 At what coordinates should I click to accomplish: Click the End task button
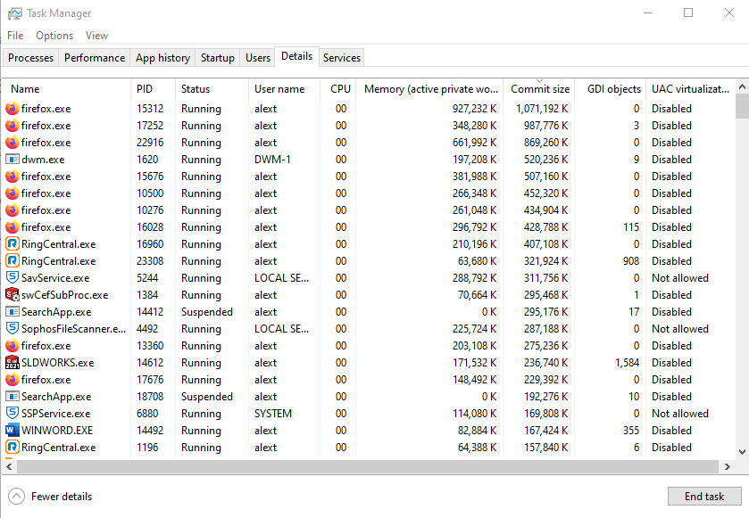pos(704,497)
